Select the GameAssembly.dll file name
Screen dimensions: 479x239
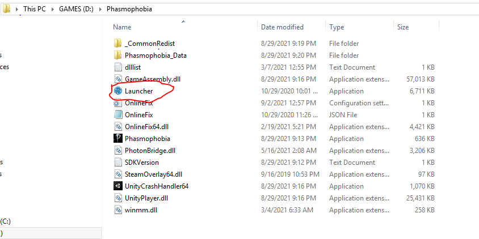pos(153,79)
